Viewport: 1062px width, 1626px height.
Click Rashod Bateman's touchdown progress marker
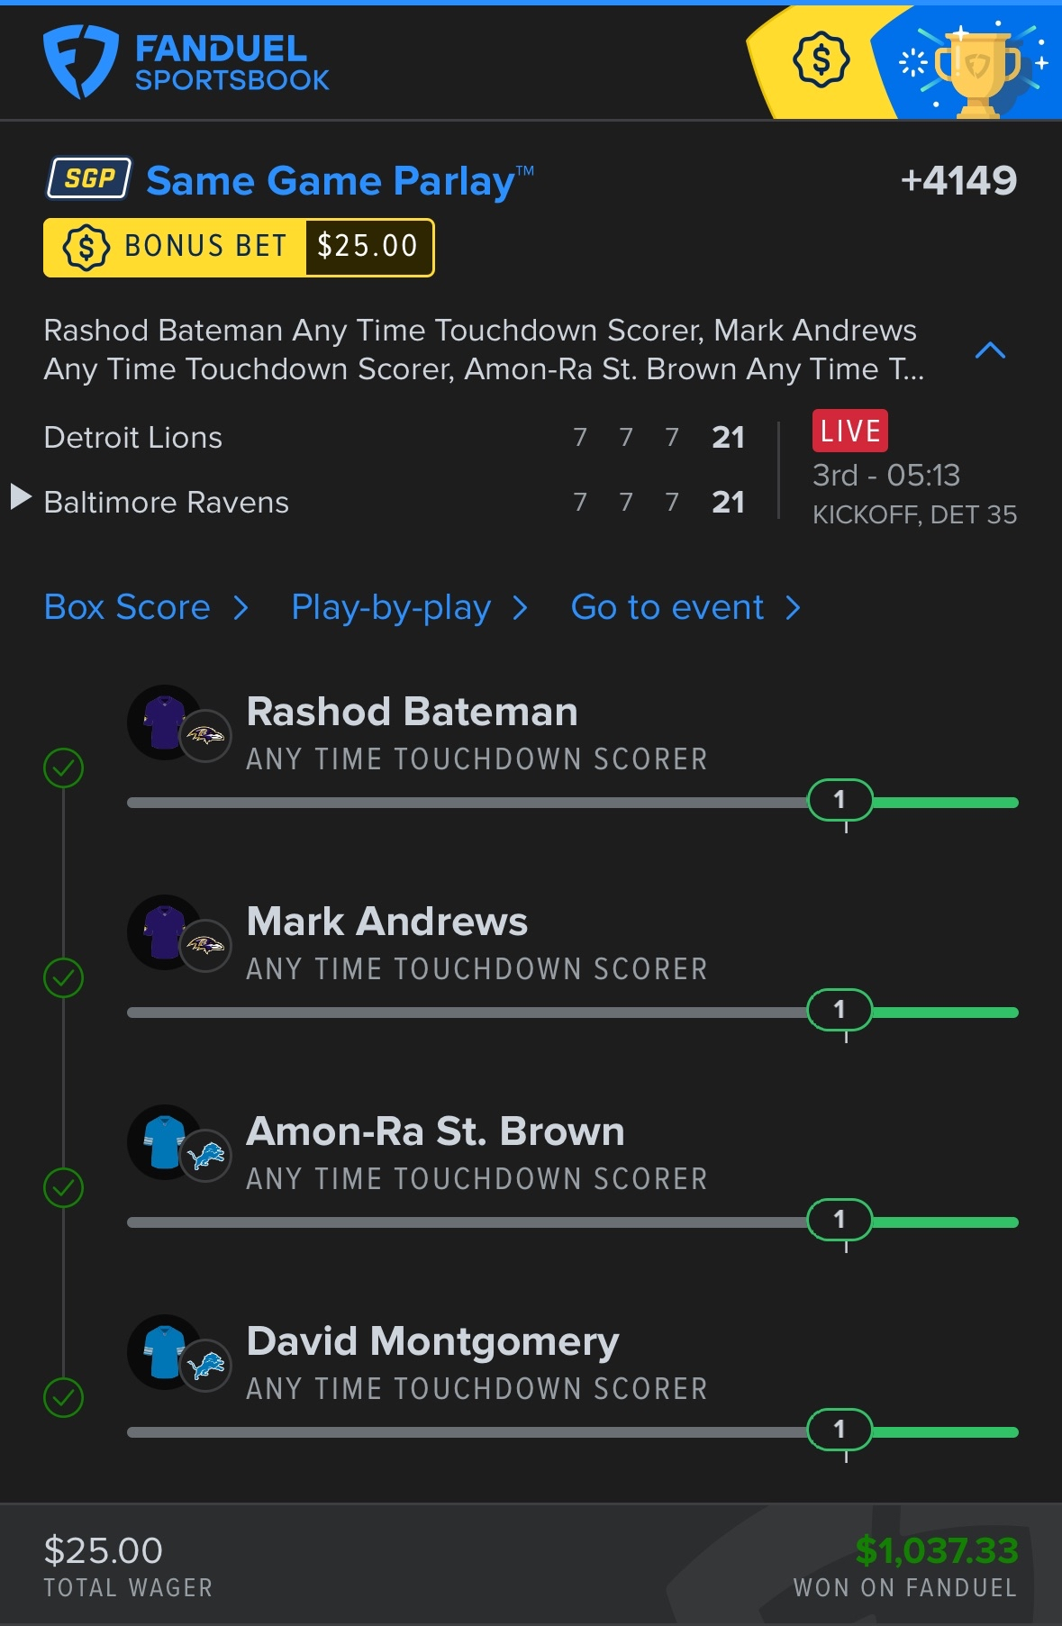pos(840,800)
